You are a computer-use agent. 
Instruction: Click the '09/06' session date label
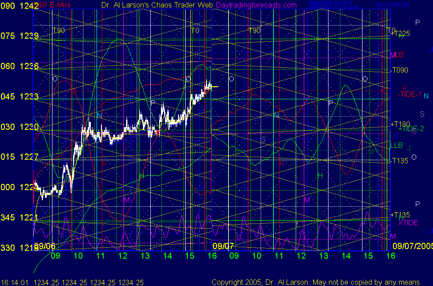tap(45, 246)
